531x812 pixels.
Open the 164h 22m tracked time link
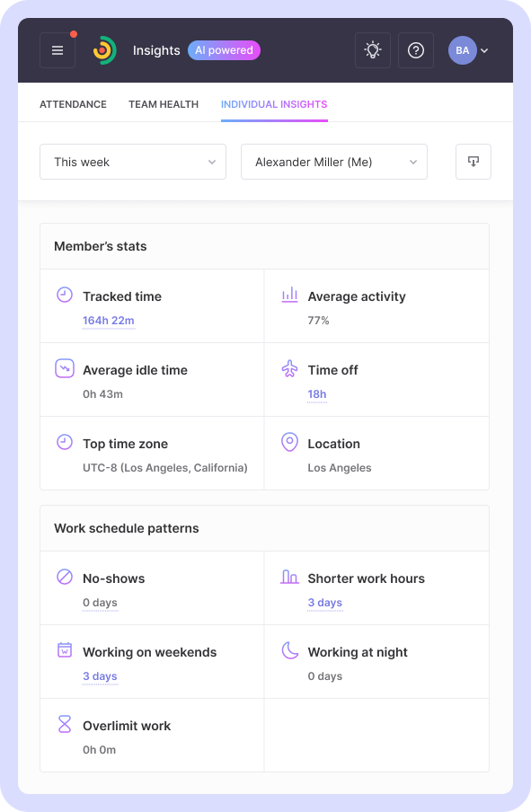pos(109,321)
